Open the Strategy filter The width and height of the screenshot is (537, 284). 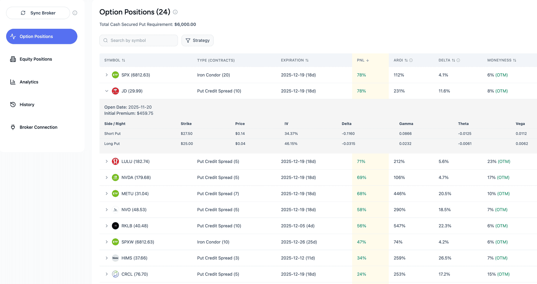[x=197, y=41]
